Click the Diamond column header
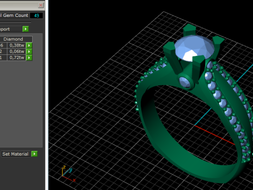253x190 pixels. [x=13, y=39]
